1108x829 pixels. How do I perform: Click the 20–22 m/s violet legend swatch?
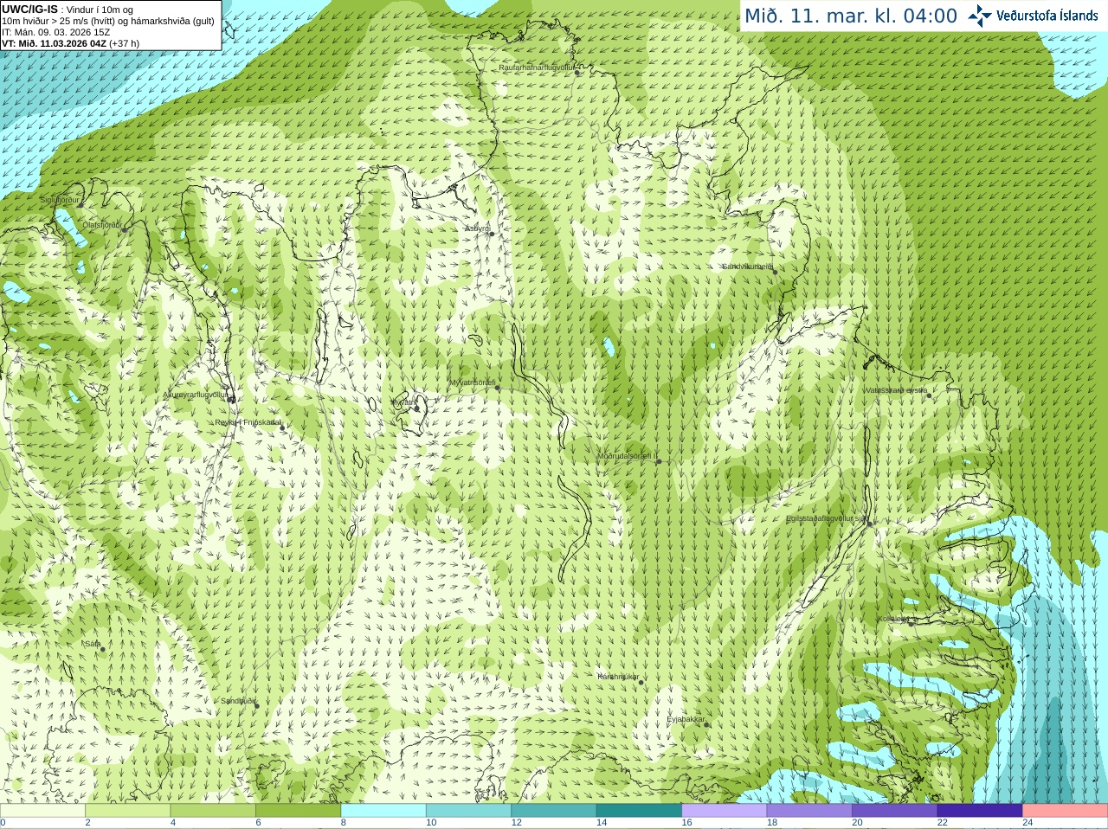[x=895, y=811]
